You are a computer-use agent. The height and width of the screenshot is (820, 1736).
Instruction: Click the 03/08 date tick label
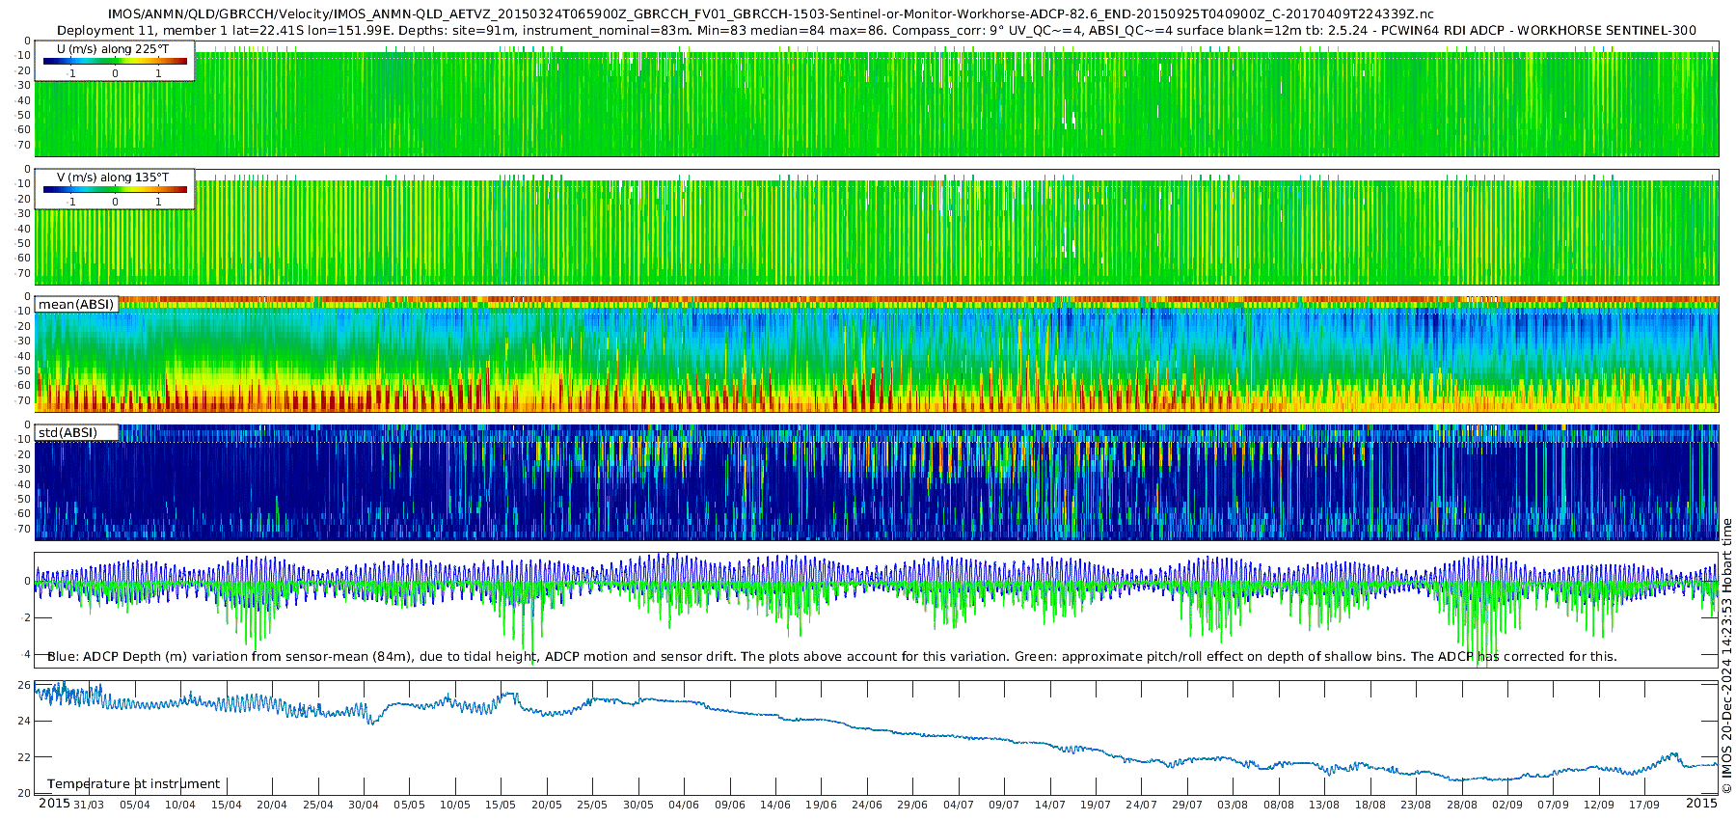1233,805
